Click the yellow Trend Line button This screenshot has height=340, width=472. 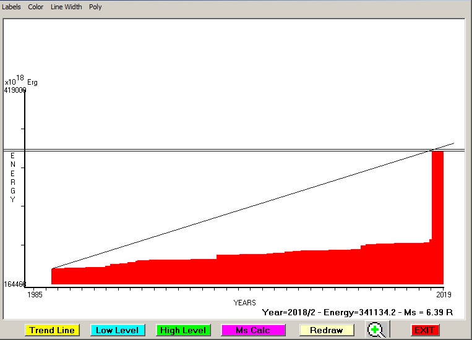[52, 330]
